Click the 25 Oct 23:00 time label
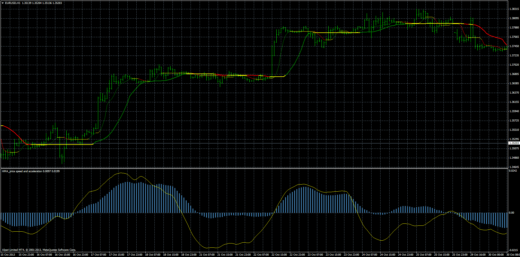 [460, 255]
